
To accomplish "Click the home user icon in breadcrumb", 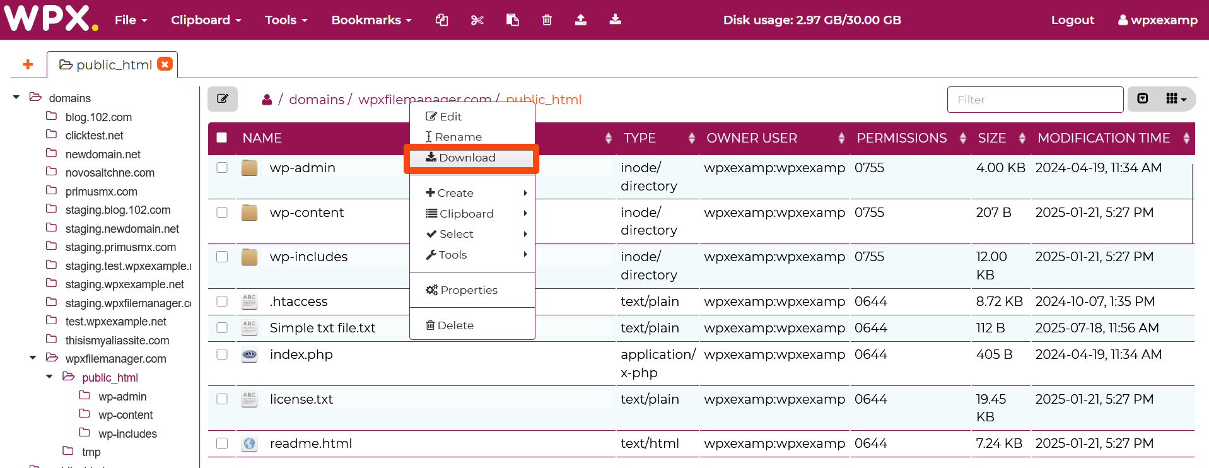I will [x=267, y=100].
